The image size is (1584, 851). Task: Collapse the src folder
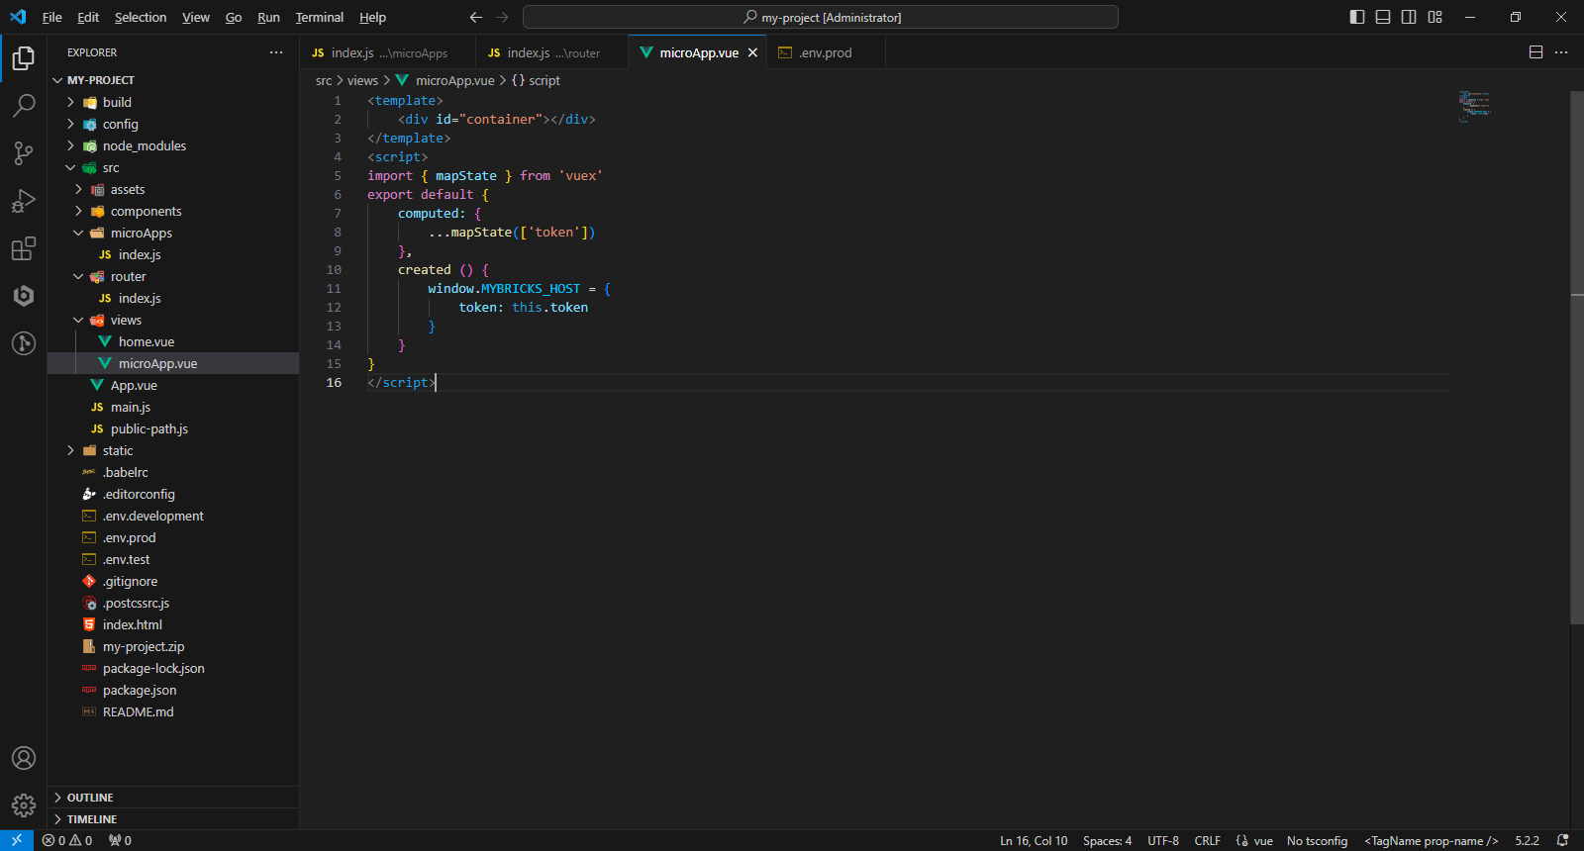point(173,167)
